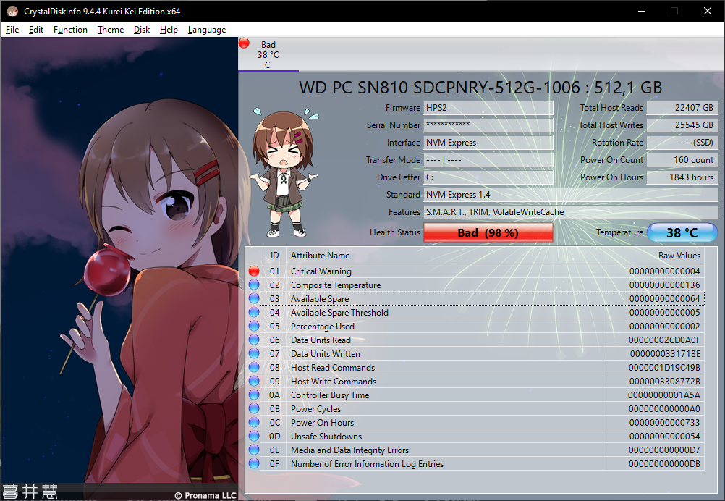This screenshot has width=725, height=501.
Task: Open the Theme menu
Action: (x=111, y=30)
